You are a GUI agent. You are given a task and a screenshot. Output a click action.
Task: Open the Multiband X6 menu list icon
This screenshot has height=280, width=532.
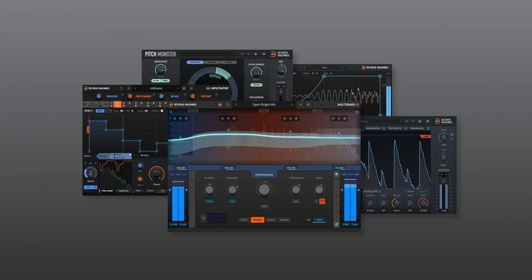[x=308, y=105]
